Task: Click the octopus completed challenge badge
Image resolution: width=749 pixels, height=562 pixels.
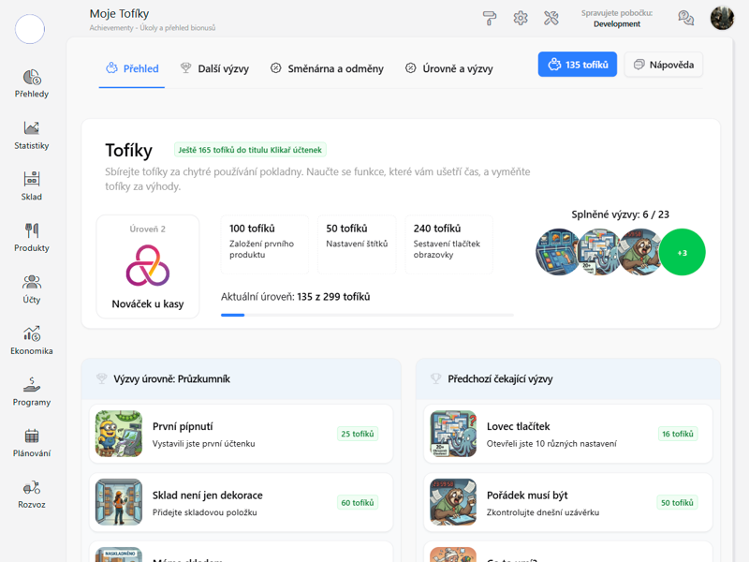Action: pyautogui.click(x=598, y=252)
